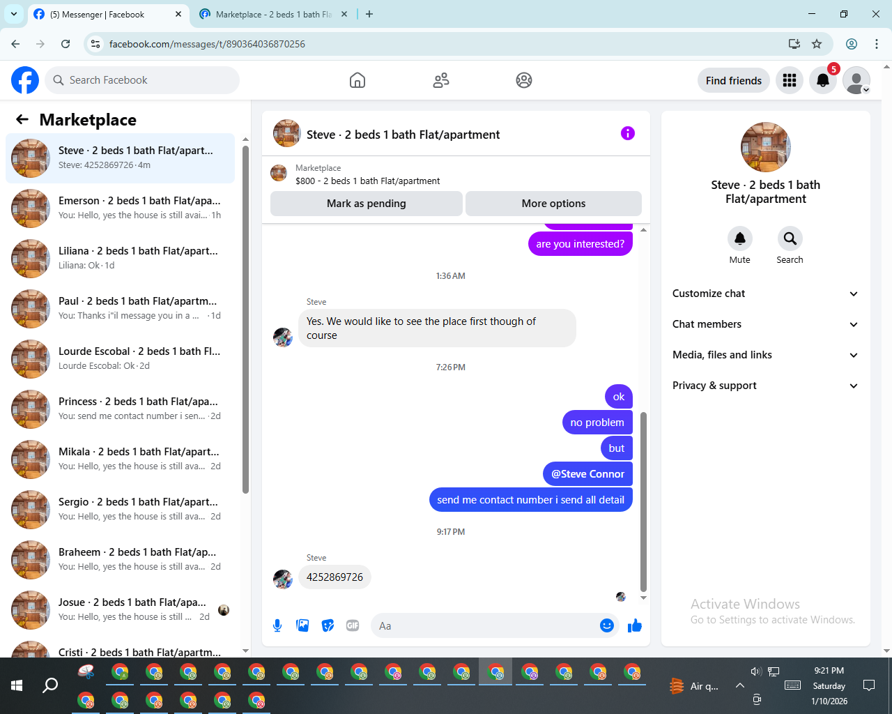Open Sergio's conversation in the list

[x=120, y=509]
